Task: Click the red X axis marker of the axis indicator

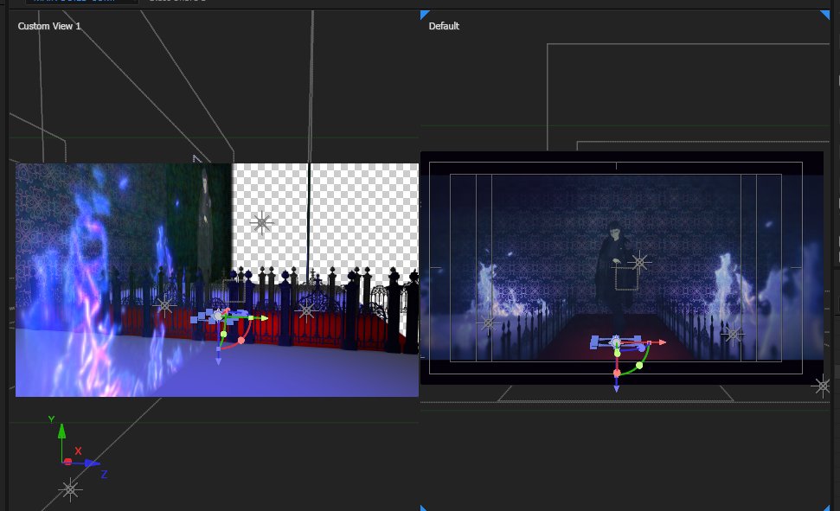Action: pos(67,462)
